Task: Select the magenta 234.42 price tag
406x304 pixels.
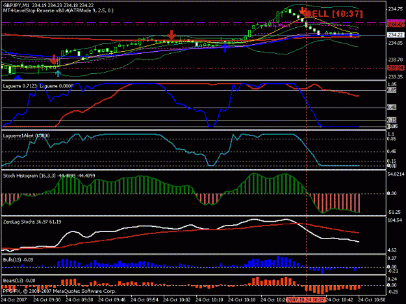Action: click(396, 24)
